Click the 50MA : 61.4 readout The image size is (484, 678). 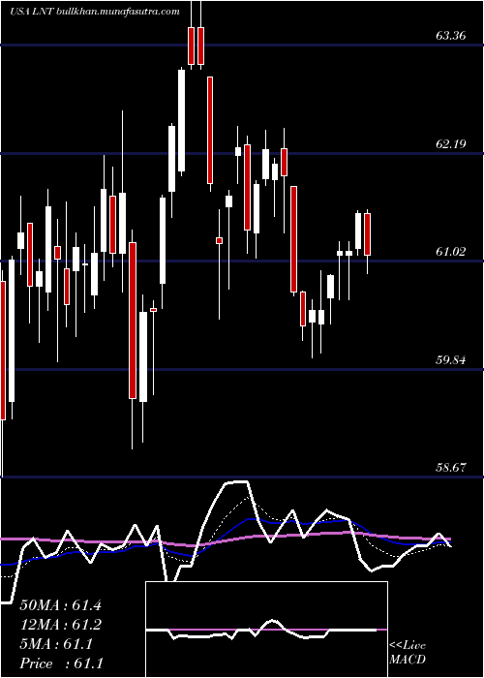[x=60, y=605]
